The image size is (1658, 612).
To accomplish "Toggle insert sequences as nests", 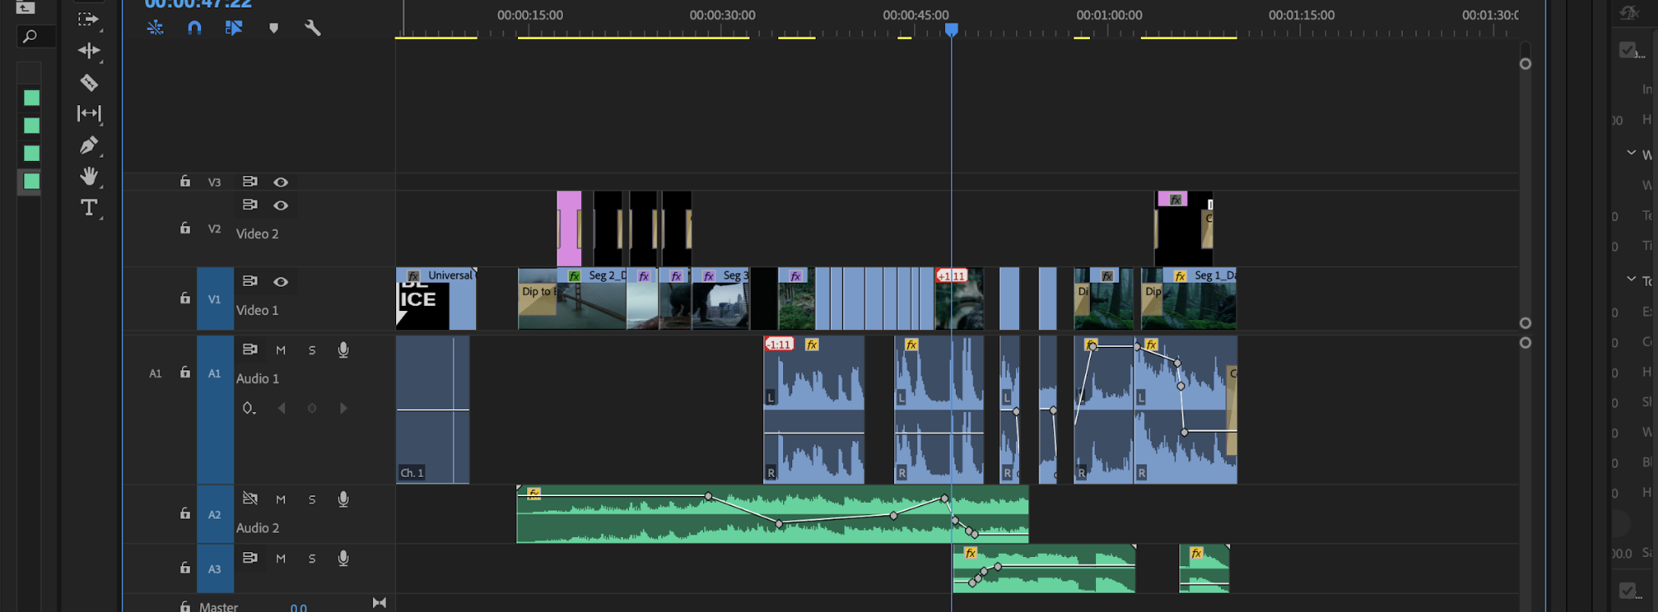I will [155, 28].
